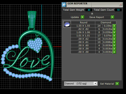Select the .58 X .59 size cell
126x94 pixels.
coord(83,49)
